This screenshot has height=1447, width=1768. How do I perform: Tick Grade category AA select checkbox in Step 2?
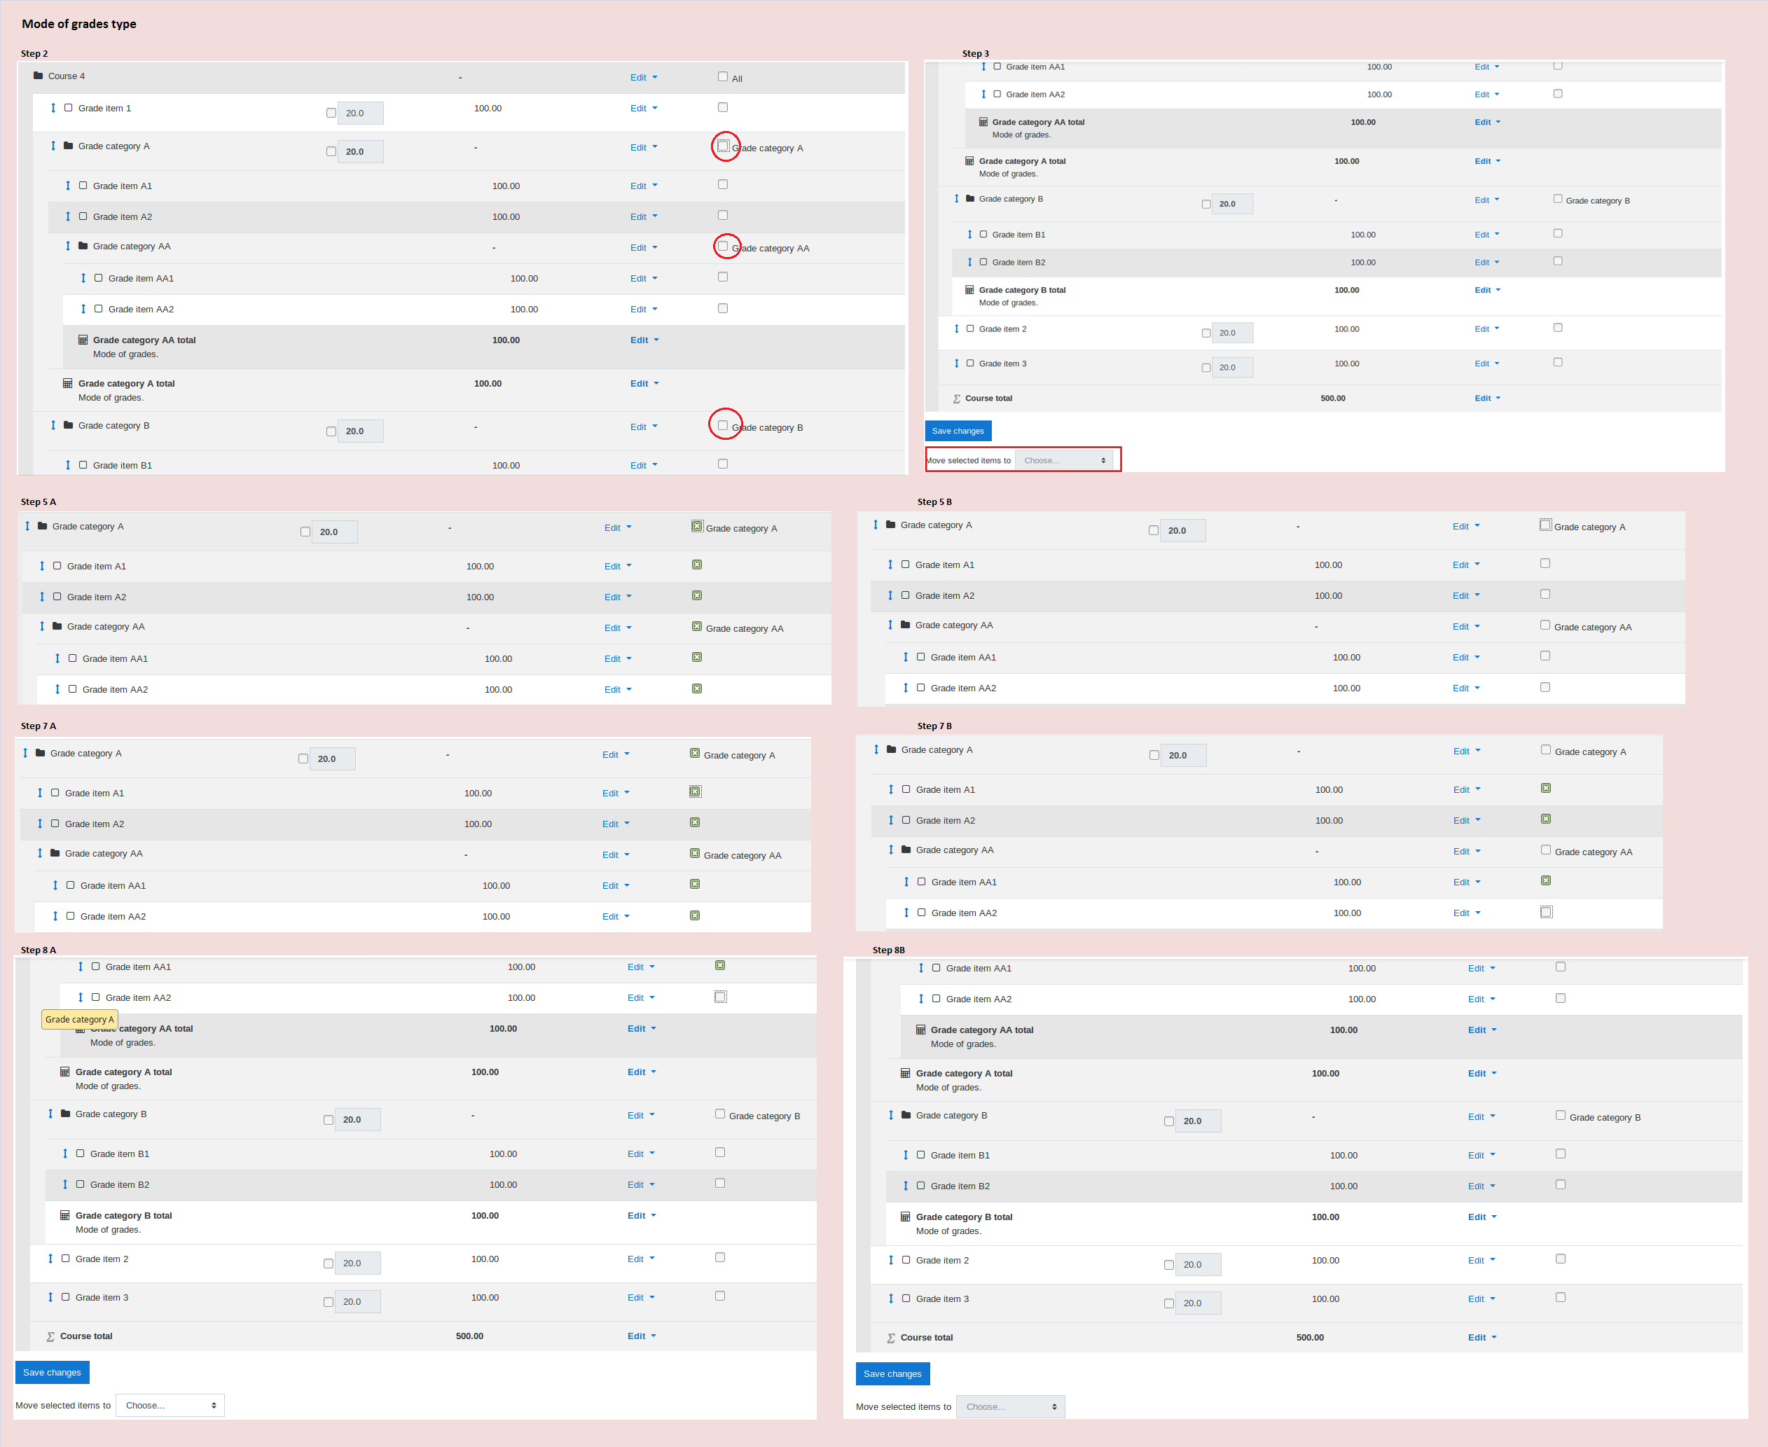coord(723,246)
